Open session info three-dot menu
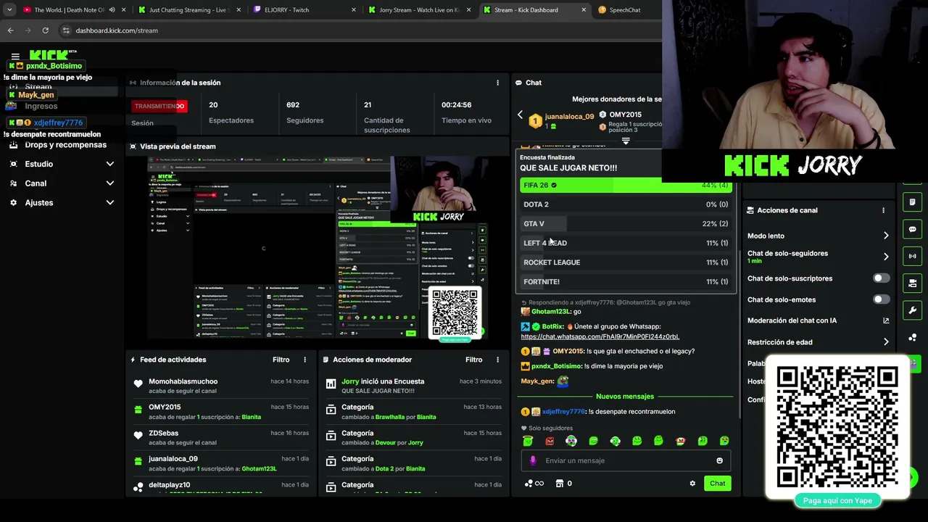Image resolution: width=928 pixels, height=522 pixels. [x=497, y=83]
